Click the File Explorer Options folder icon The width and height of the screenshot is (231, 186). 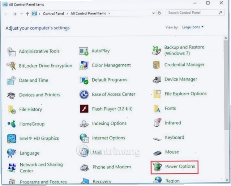157,94
